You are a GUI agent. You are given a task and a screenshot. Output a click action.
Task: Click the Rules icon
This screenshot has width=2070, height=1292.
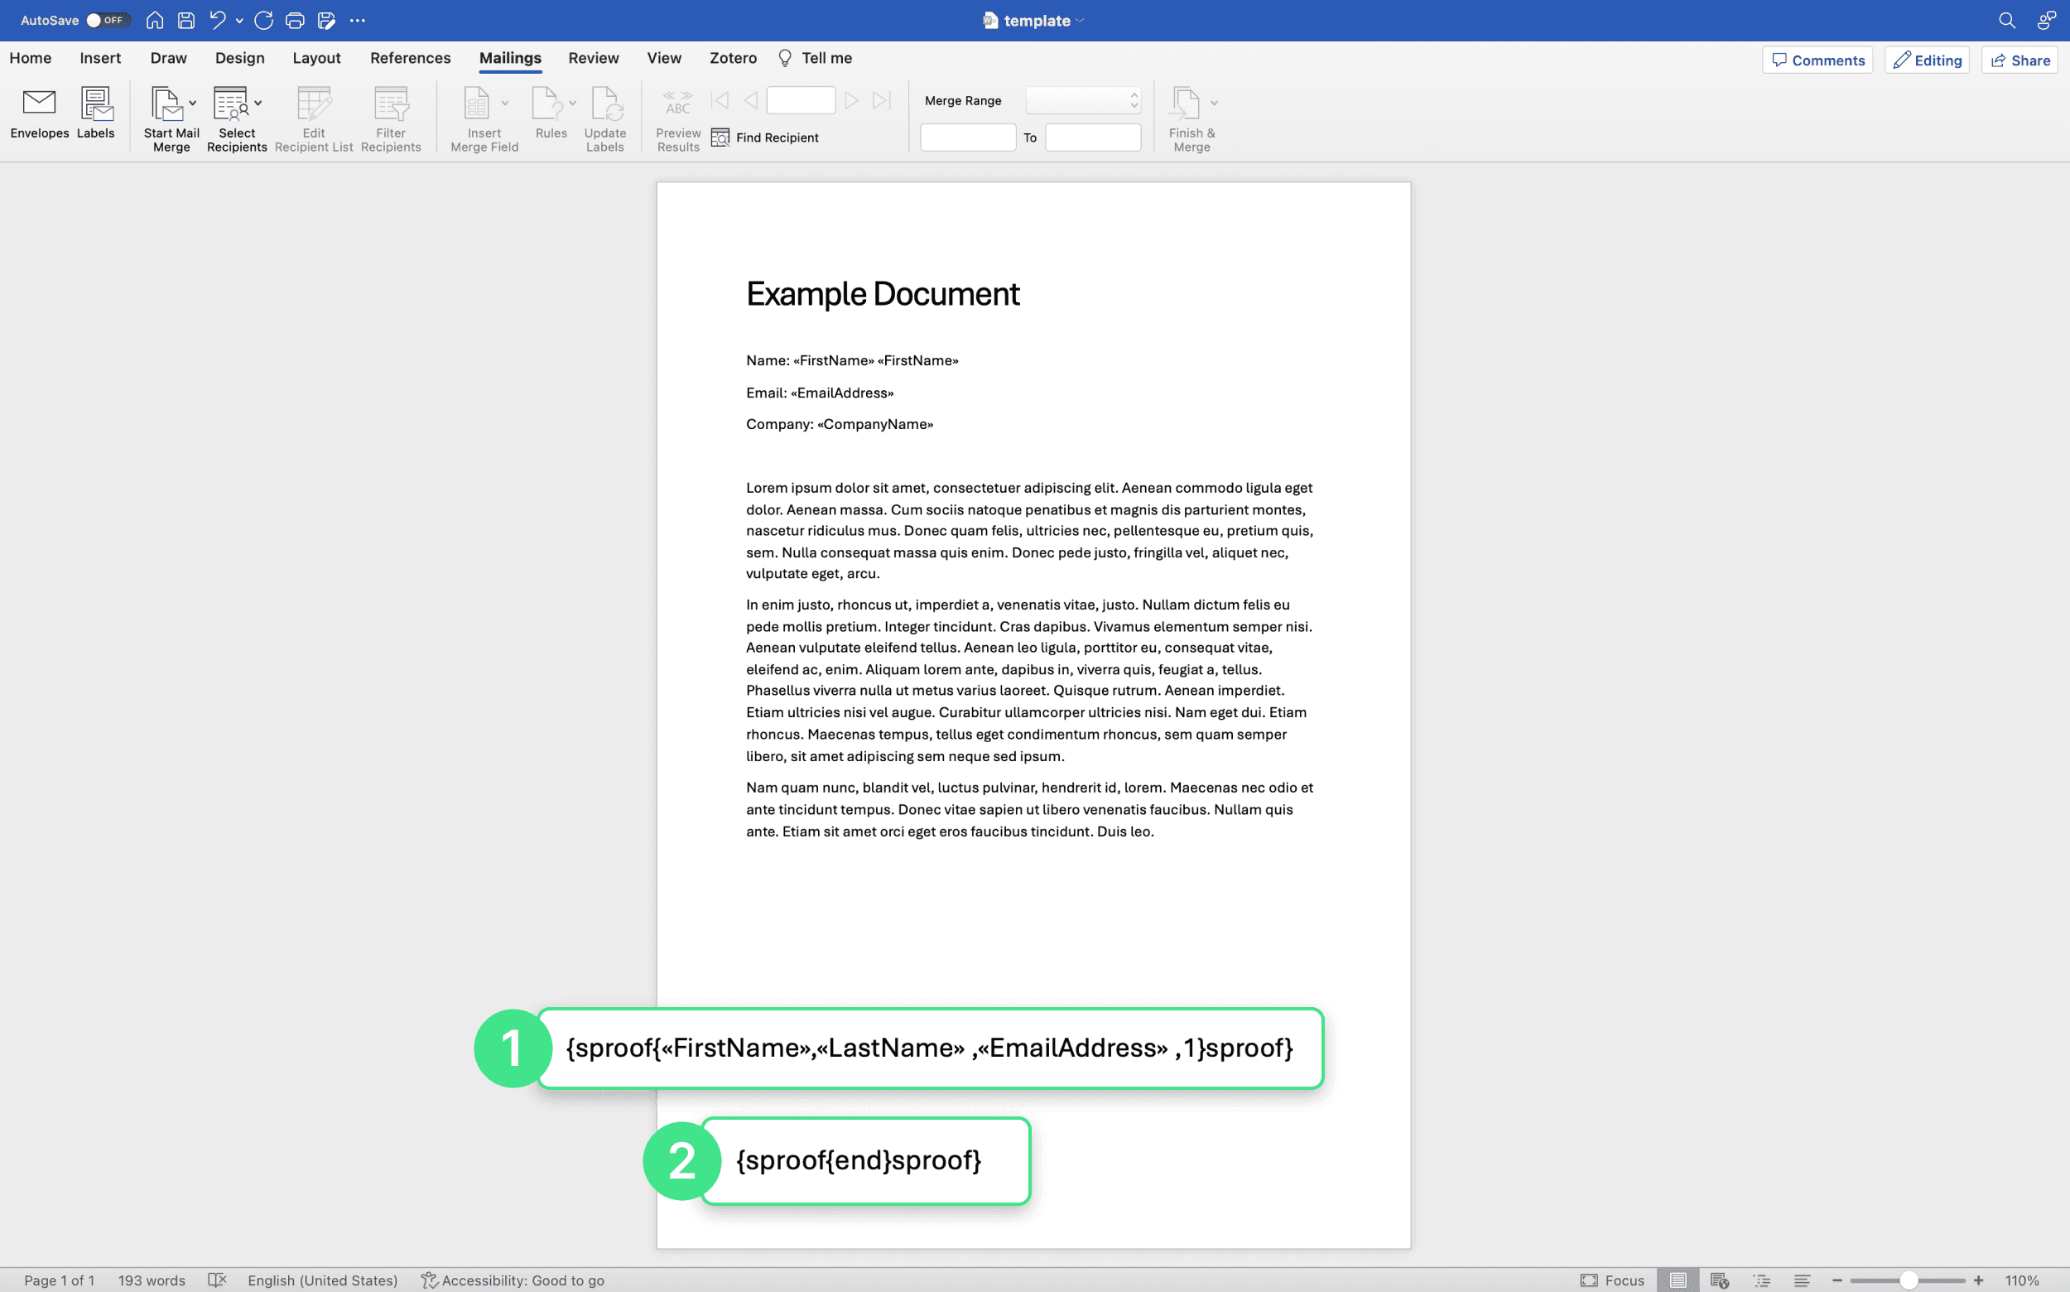pos(546,104)
